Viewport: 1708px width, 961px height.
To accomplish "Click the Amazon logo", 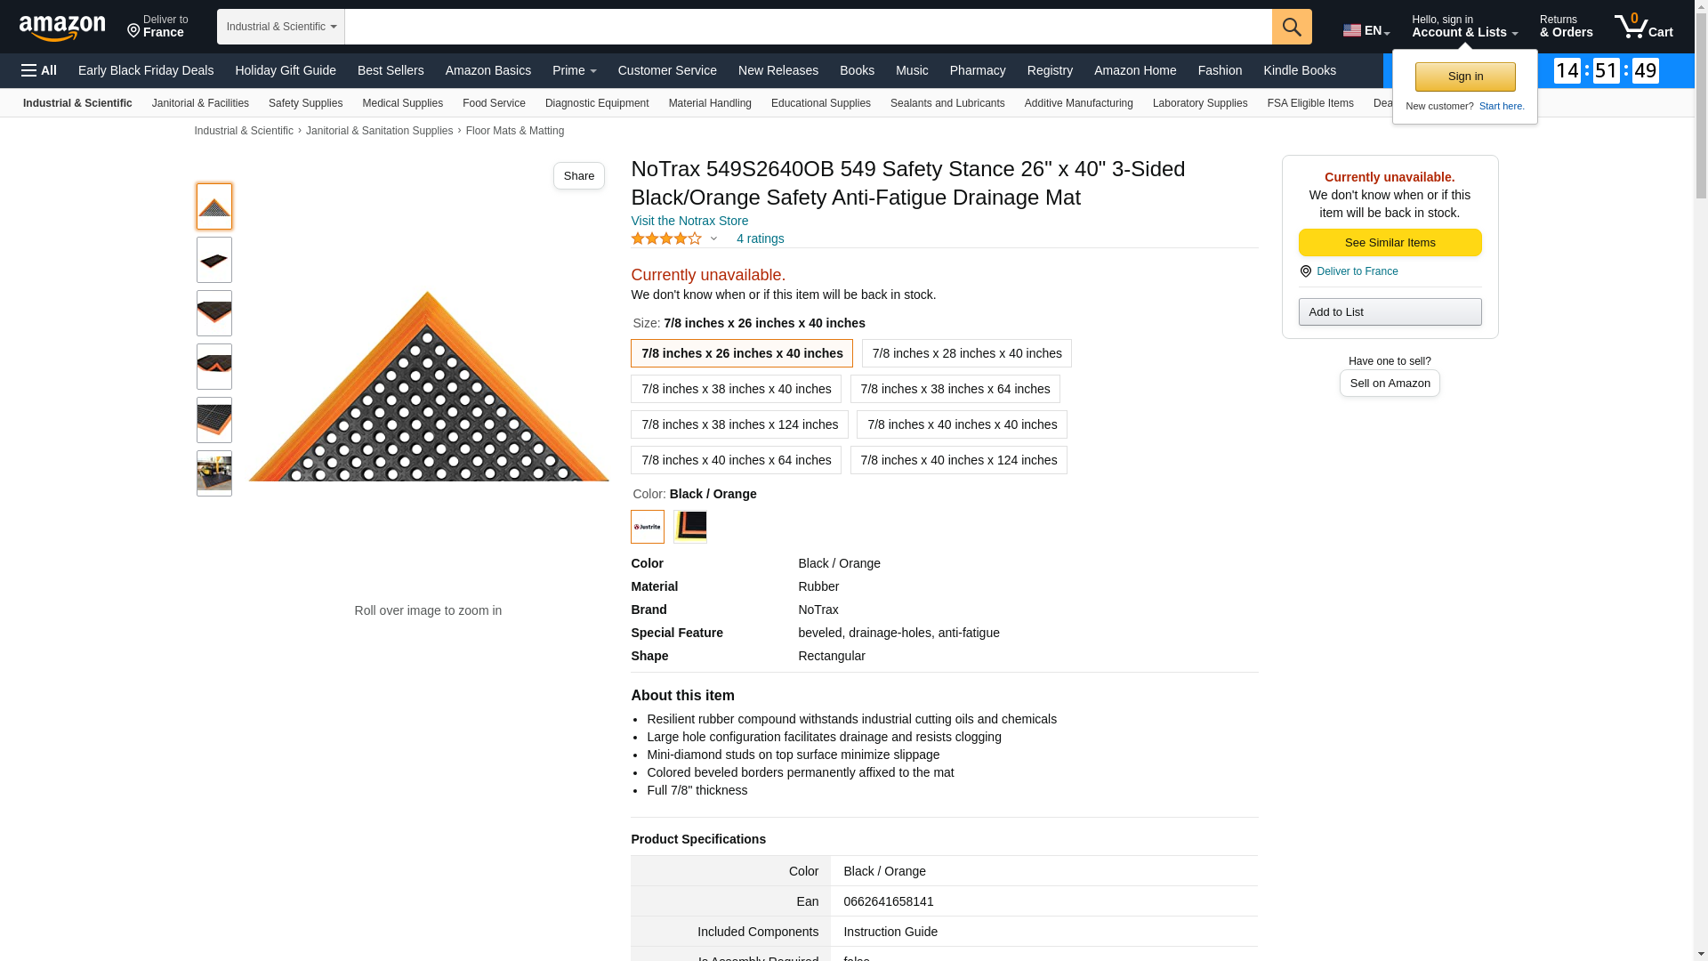I will tap(62, 28).
